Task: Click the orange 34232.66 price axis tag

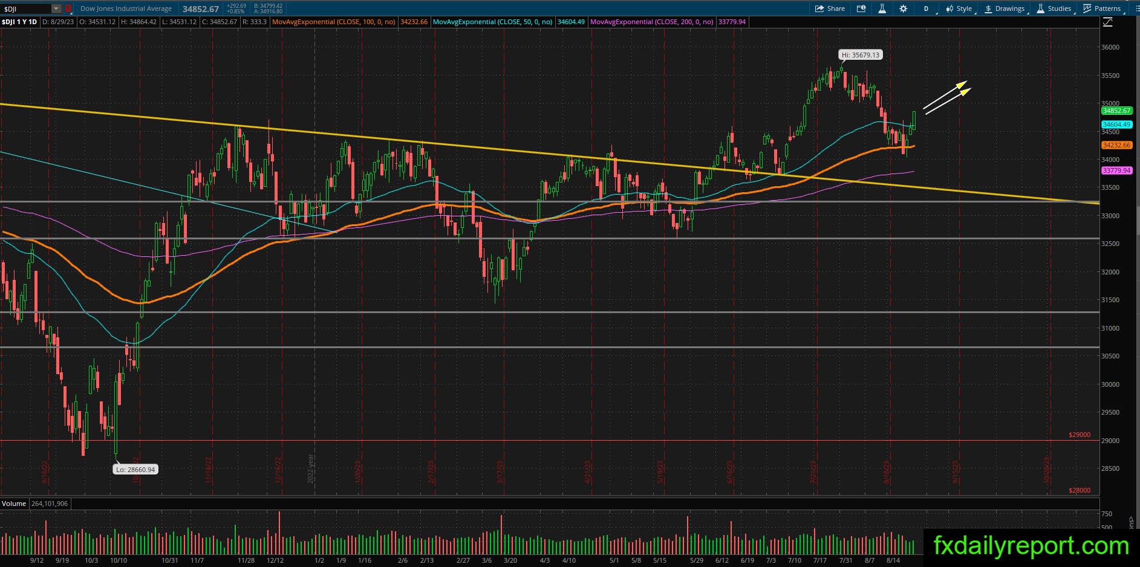Action: (1116, 145)
